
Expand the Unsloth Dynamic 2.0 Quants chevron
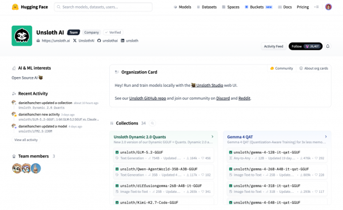click(213, 136)
